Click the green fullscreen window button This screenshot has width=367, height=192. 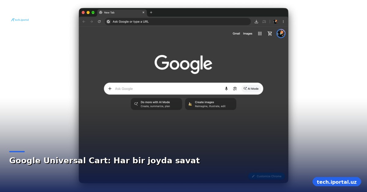click(x=93, y=13)
